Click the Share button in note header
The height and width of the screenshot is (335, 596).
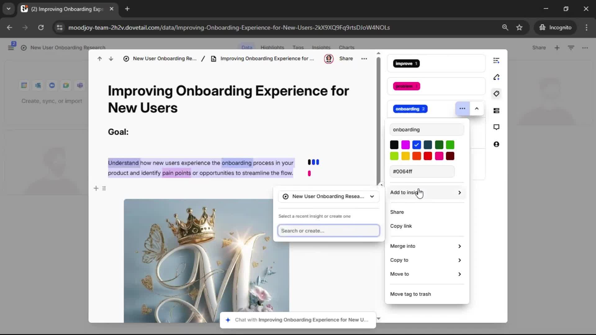point(346,59)
